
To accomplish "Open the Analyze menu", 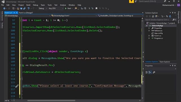I will pos(63,5).
